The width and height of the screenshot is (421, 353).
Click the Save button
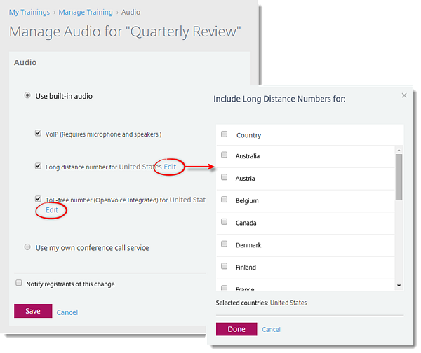(33, 311)
